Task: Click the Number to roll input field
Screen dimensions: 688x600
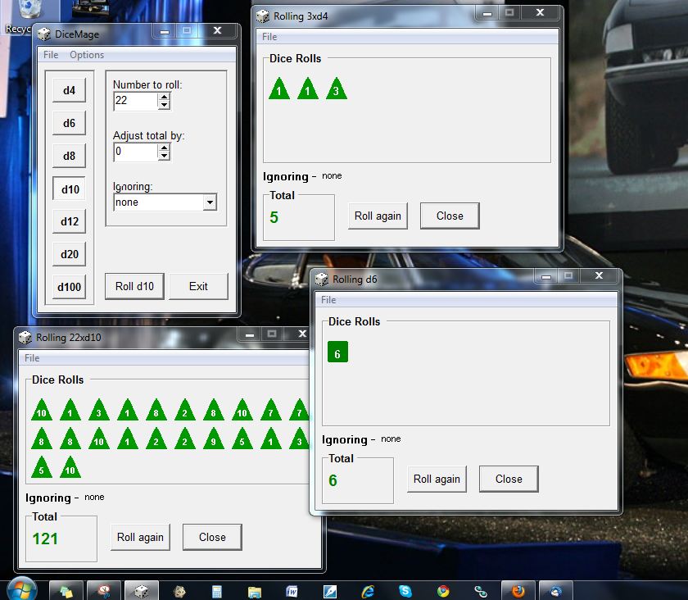Action: (x=135, y=101)
